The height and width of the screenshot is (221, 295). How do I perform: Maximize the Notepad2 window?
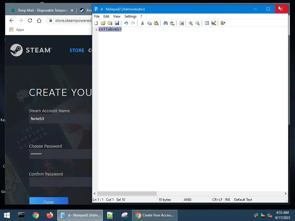tap(268, 9)
